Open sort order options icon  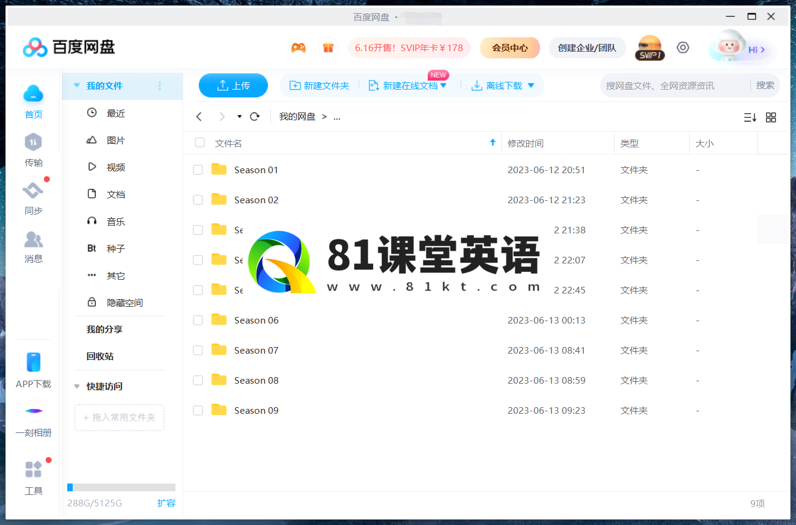coord(750,118)
